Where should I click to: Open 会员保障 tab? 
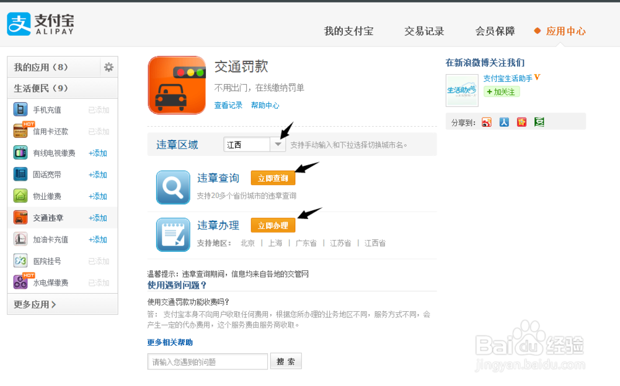click(x=495, y=31)
